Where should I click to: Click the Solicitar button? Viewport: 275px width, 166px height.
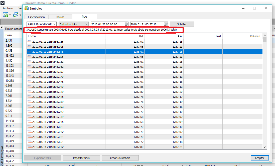click(x=182, y=24)
